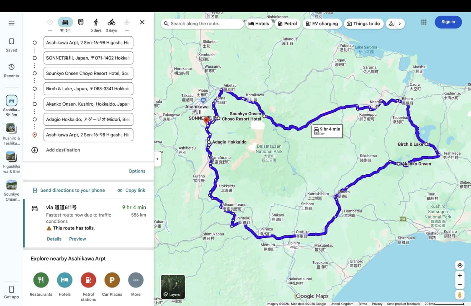Edit the Akanko Onsen, Kushiro destination field

(x=88, y=104)
